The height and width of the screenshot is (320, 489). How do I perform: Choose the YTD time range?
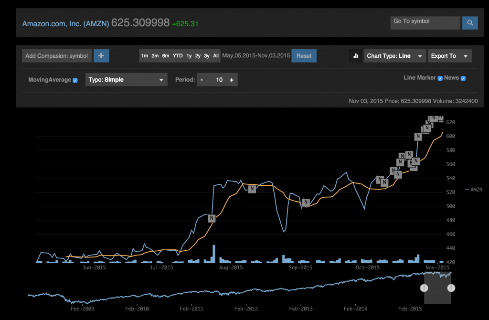[178, 56]
